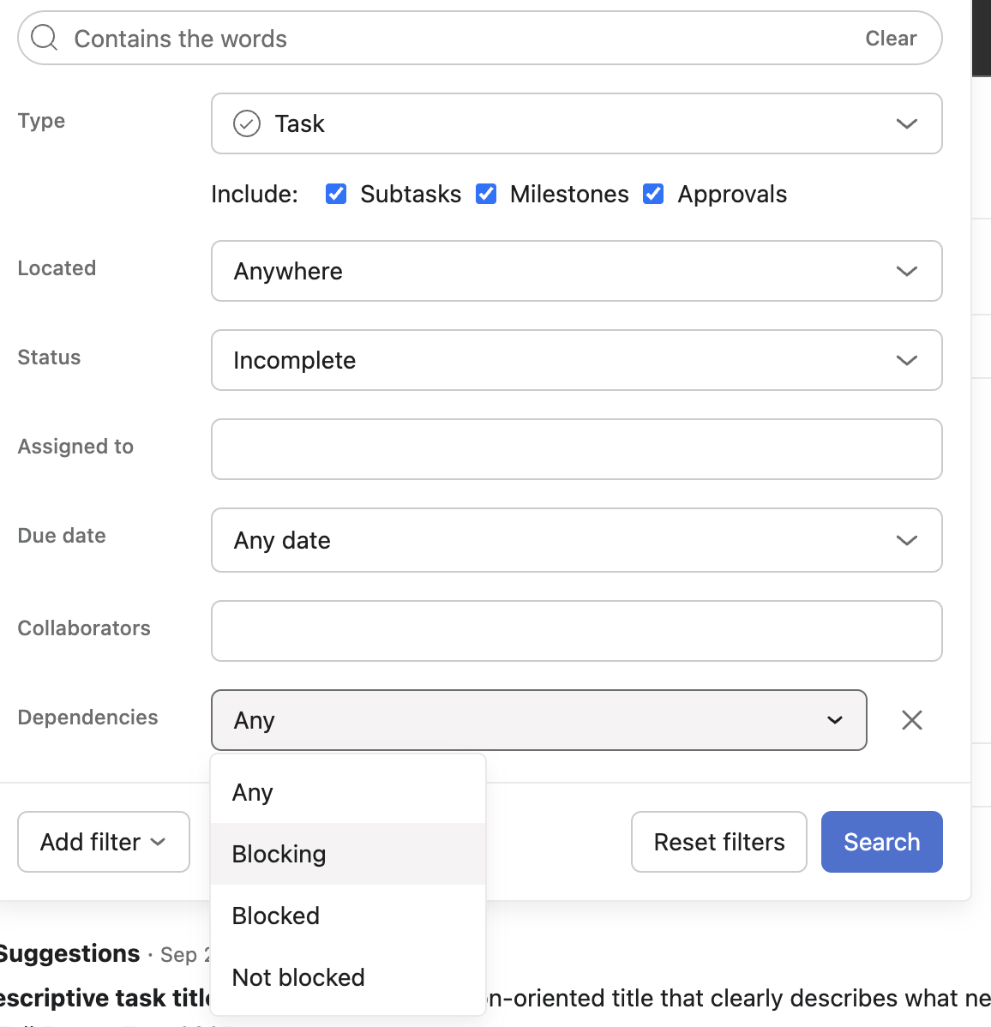This screenshot has height=1027, width=991.
Task: Toggle the Milestones checkbox
Action: (x=486, y=194)
